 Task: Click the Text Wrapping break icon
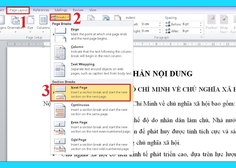(60, 70)
